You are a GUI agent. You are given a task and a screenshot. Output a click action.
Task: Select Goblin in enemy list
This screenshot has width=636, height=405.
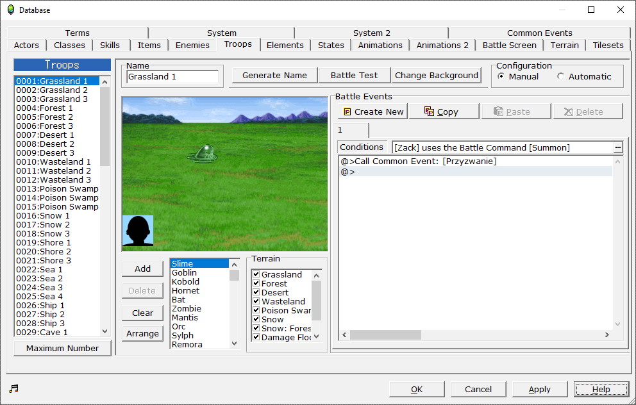click(199, 272)
